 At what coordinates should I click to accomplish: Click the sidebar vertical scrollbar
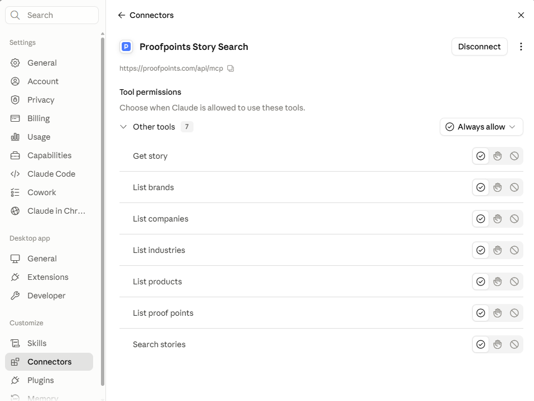(103, 211)
